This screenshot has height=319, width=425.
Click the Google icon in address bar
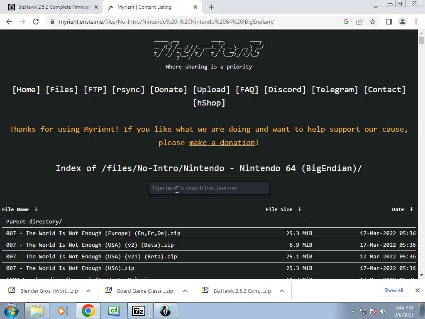point(346,22)
